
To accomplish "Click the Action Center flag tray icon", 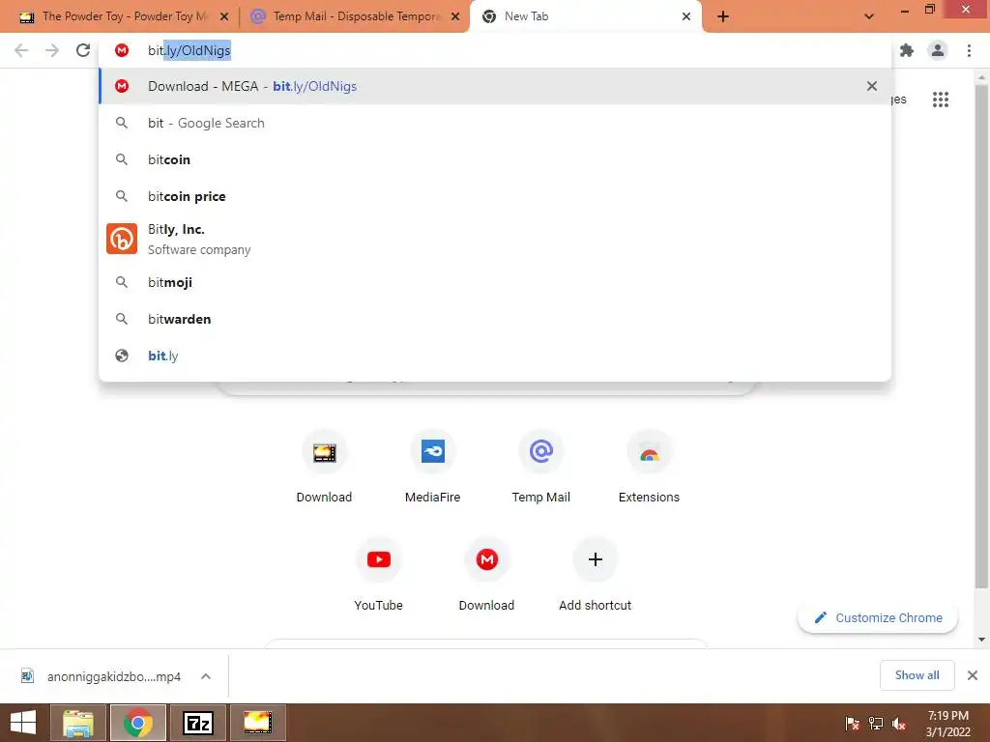I will (852, 723).
